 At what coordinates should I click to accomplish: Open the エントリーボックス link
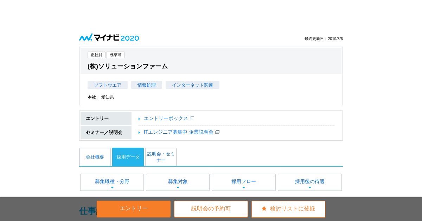pos(166,119)
